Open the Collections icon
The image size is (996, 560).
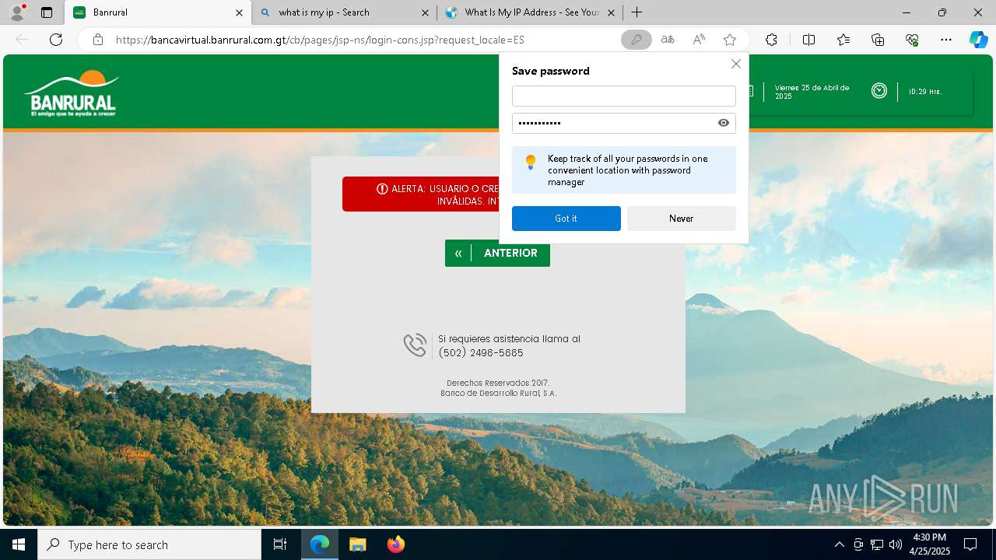(878, 40)
